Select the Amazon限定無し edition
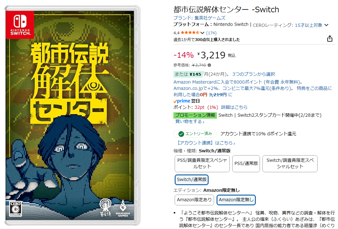This screenshot has width=338, height=229. [x=236, y=200]
